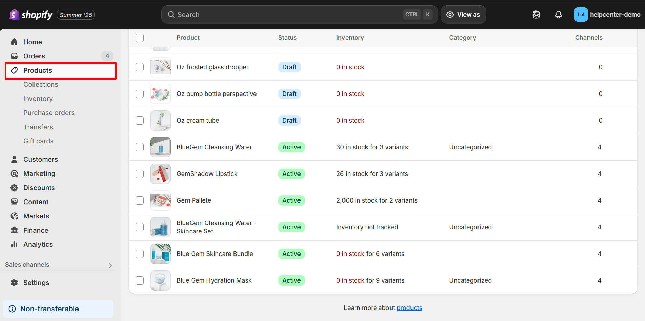Click the Finance bank icon
Image resolution: width=645 pixels, height=321 pixels.
tap(14, 230)
